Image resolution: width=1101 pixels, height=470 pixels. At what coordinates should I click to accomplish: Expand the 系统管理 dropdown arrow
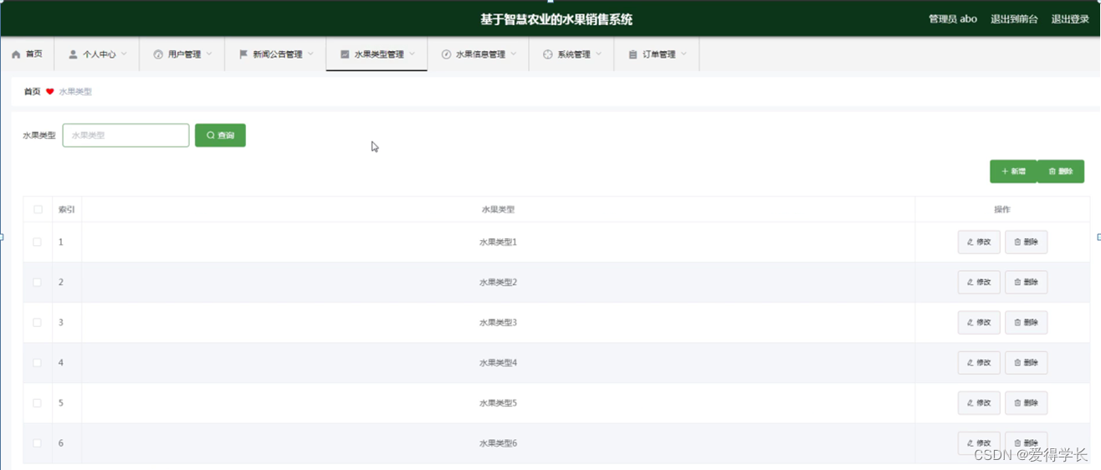(599, 54)
